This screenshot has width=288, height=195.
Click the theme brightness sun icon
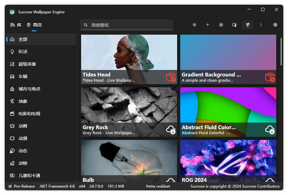(194, 25)
